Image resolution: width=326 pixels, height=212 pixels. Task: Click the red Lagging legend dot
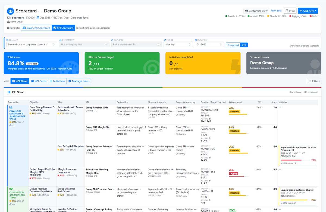[x=290, y=16]
